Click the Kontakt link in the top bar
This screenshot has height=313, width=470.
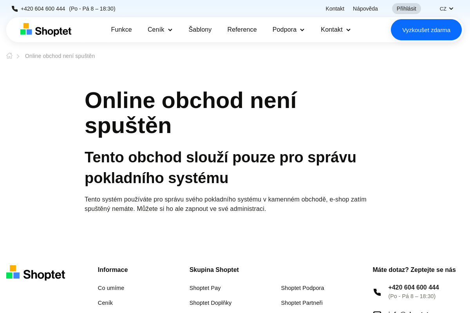coord(335,9)
